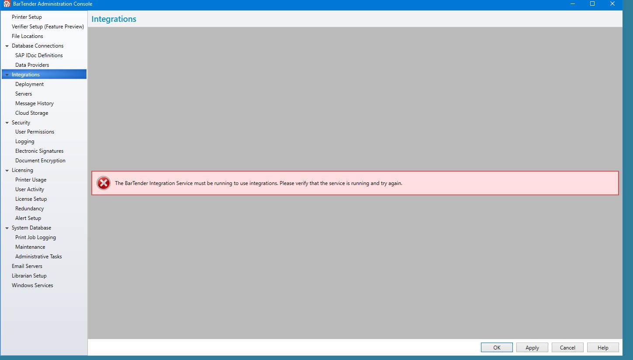633x360 pixels.
Task: Collapse the Security section arrow
Action: (7, 123)
